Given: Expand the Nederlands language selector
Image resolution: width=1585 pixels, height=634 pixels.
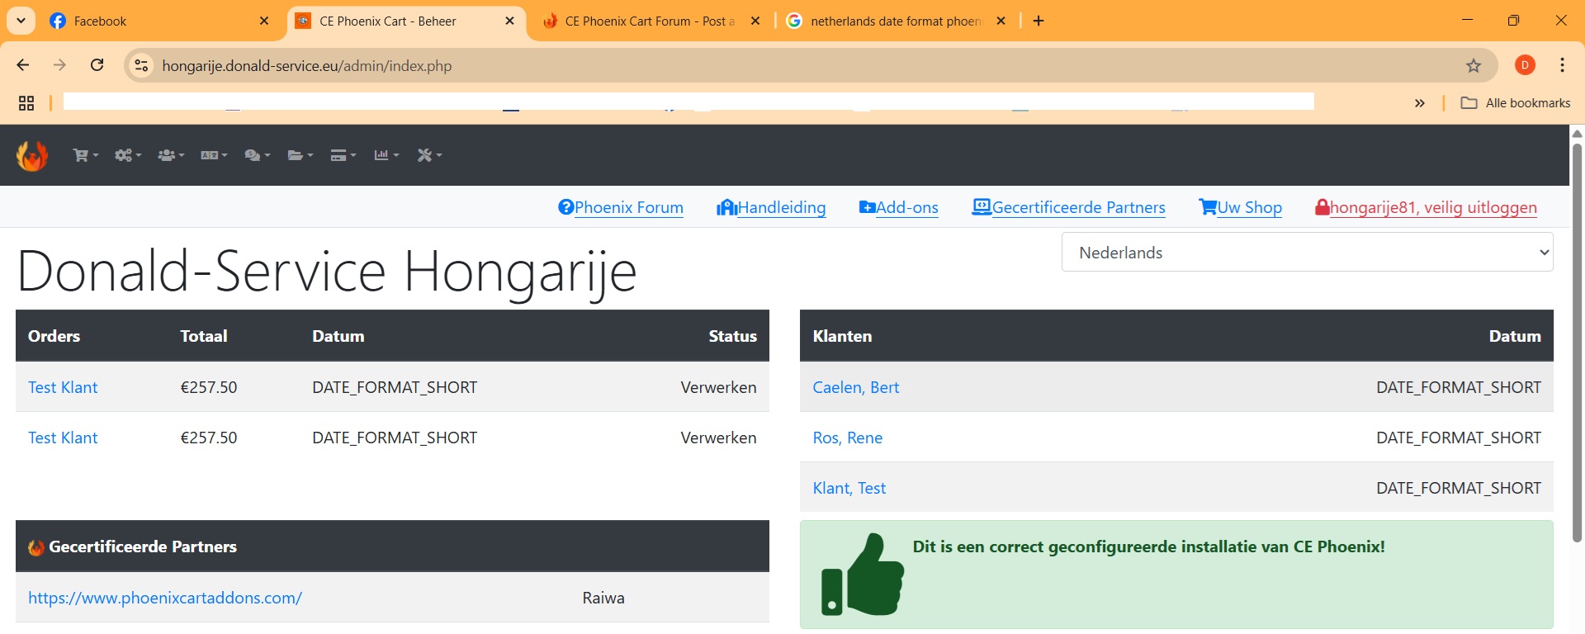Looking at the screenshot, I should (x=1307, y=253).
